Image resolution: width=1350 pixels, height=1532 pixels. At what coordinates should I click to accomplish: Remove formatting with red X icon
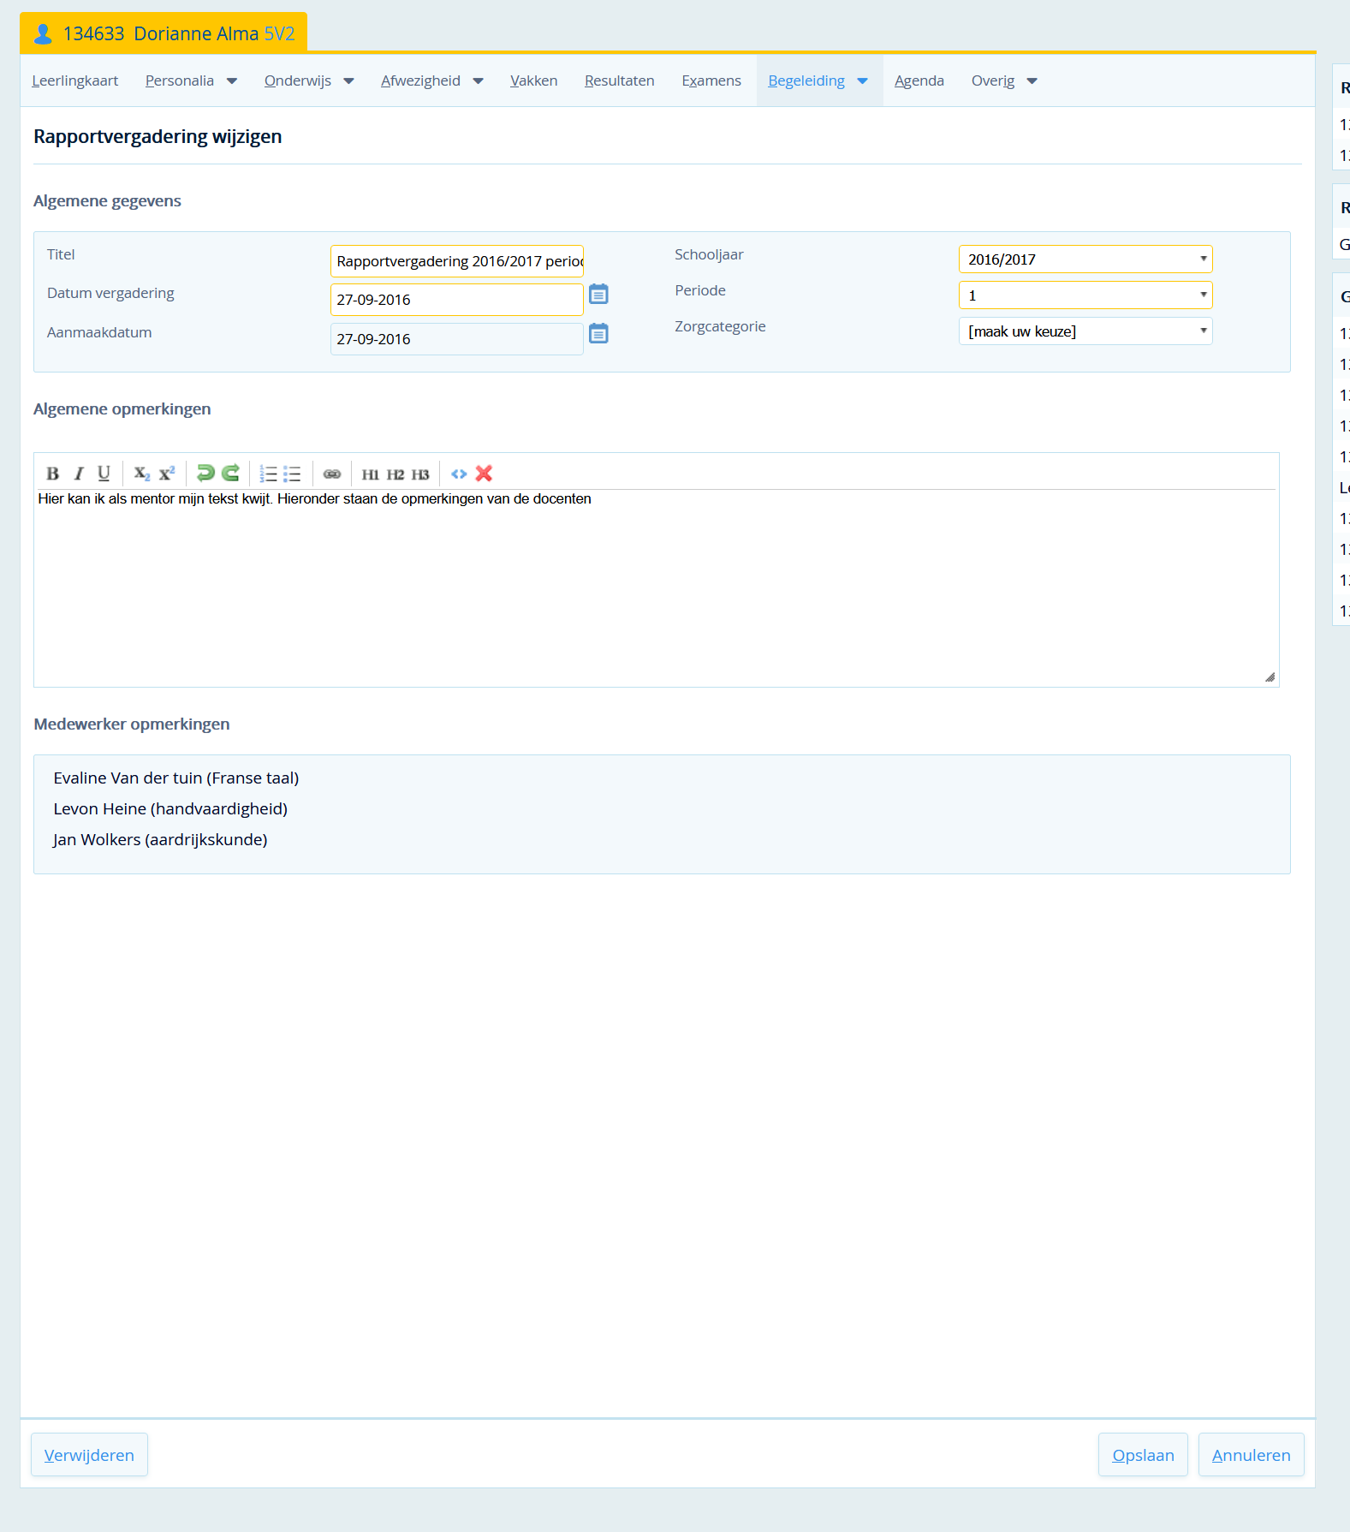point(484,473)
